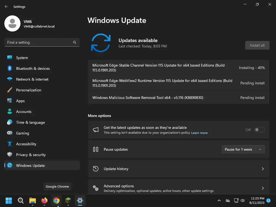This screenshot has width=276, height=207.
Task: Open System settings category
Action: tap(42, 58)
